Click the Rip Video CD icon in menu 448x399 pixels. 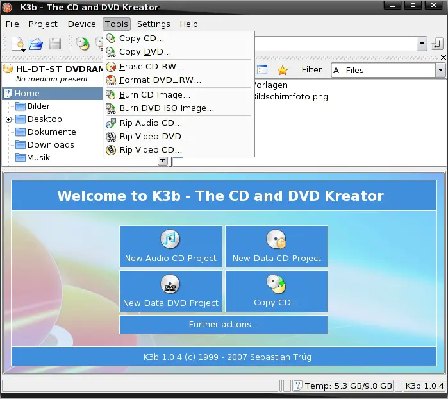[x=111, y=150]
